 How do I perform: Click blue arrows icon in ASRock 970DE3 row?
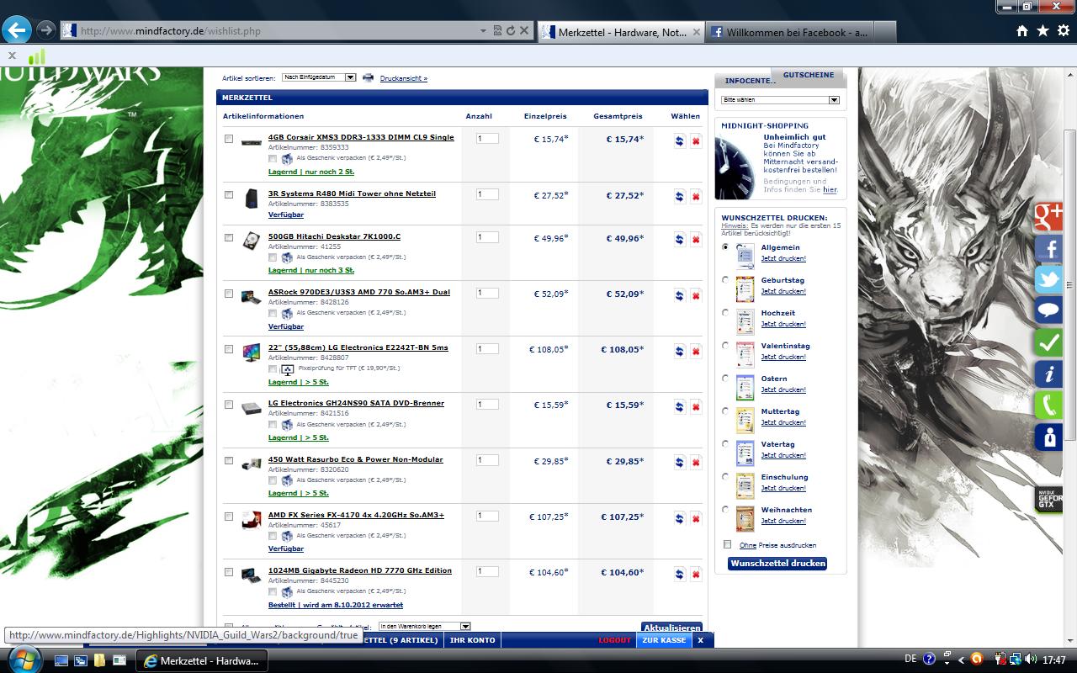(x=679, y=295)
